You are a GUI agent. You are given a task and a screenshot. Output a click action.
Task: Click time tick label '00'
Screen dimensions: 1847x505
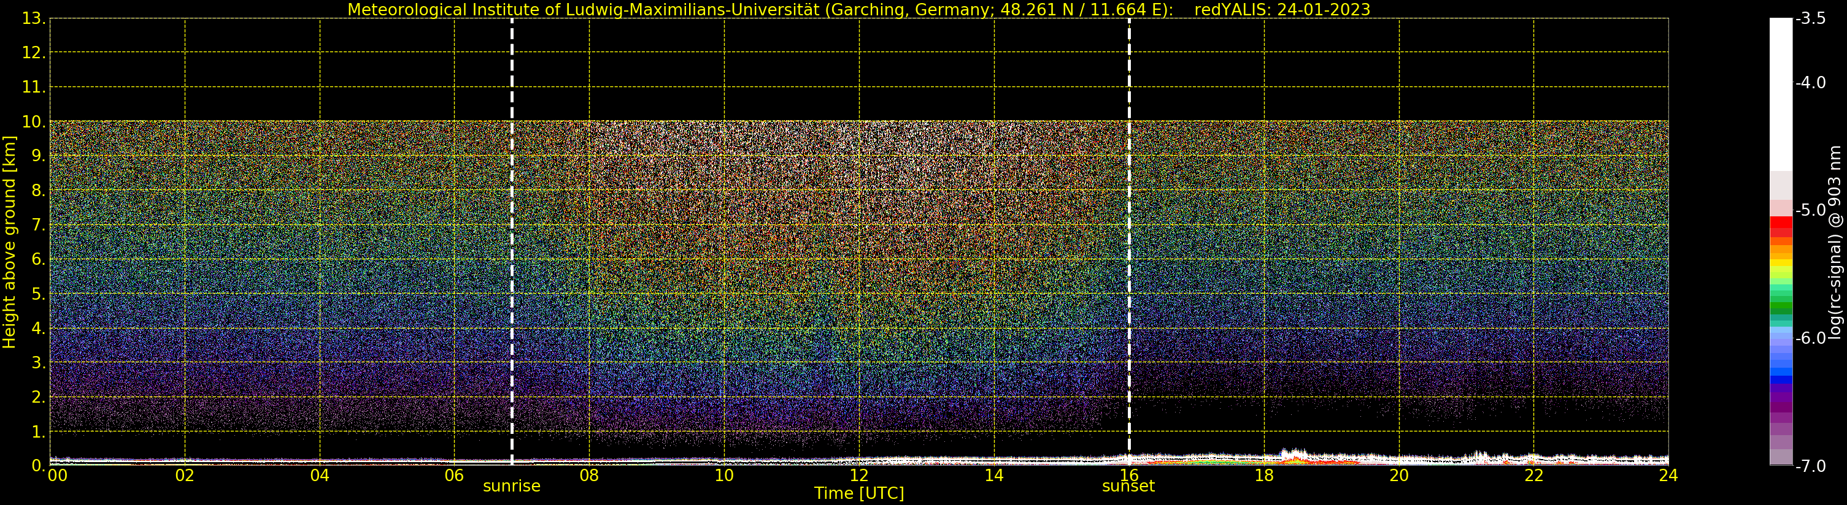tap(57, 476)
